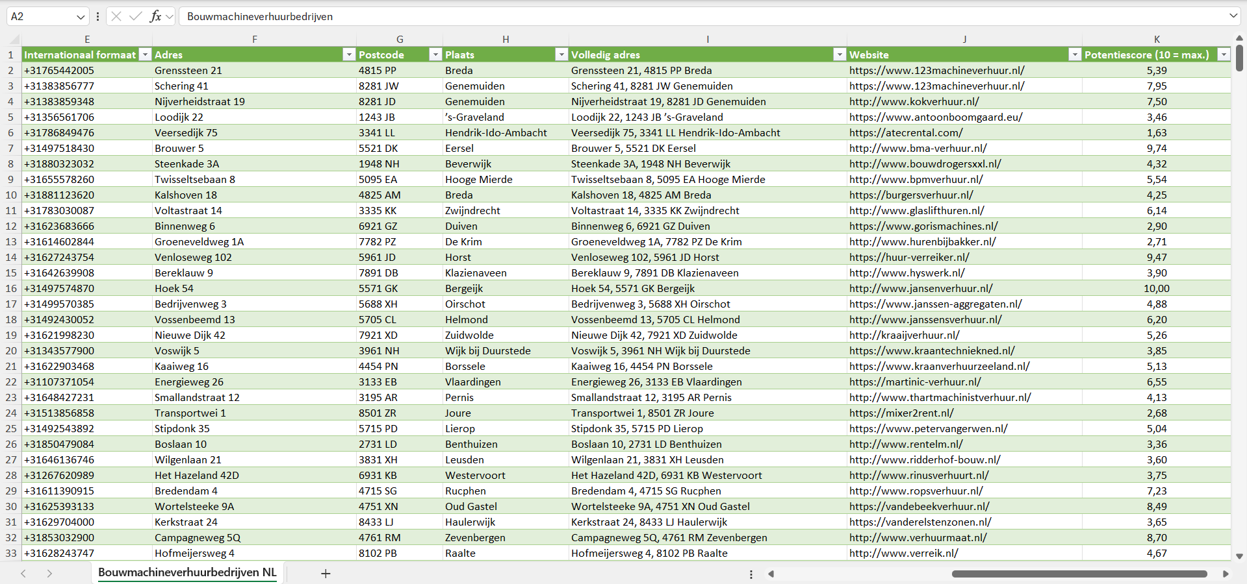1247x584 pixels.
Task: Click the atecrental.com website link
Action: point(906,132)
